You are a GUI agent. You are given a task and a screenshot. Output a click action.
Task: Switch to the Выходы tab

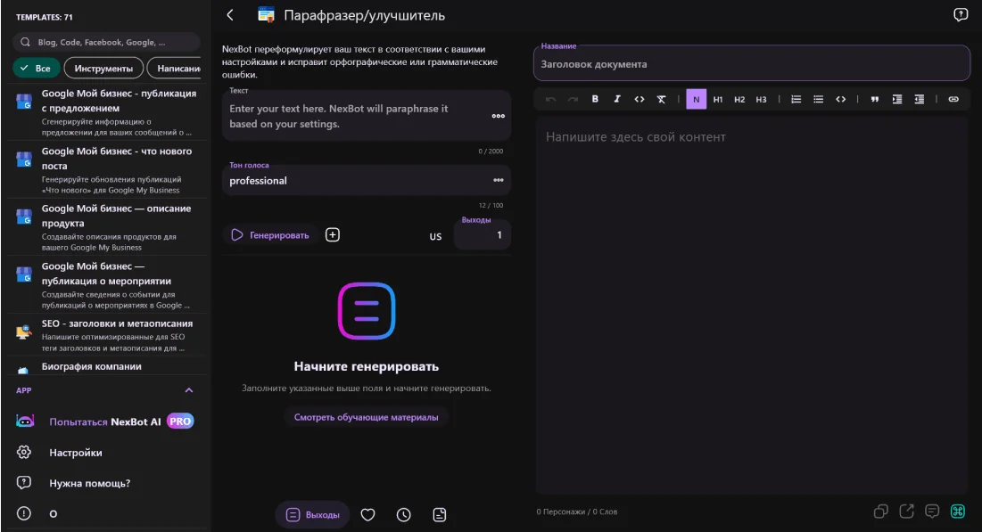click(312, 514)
